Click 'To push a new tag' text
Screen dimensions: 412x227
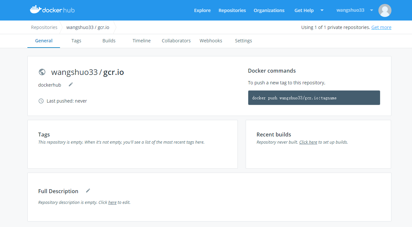tap(286, 83)
